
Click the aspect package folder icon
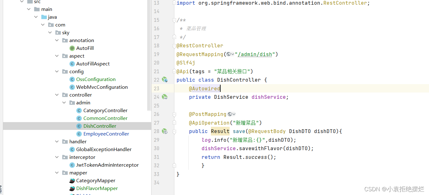click(x=65, y=56)
